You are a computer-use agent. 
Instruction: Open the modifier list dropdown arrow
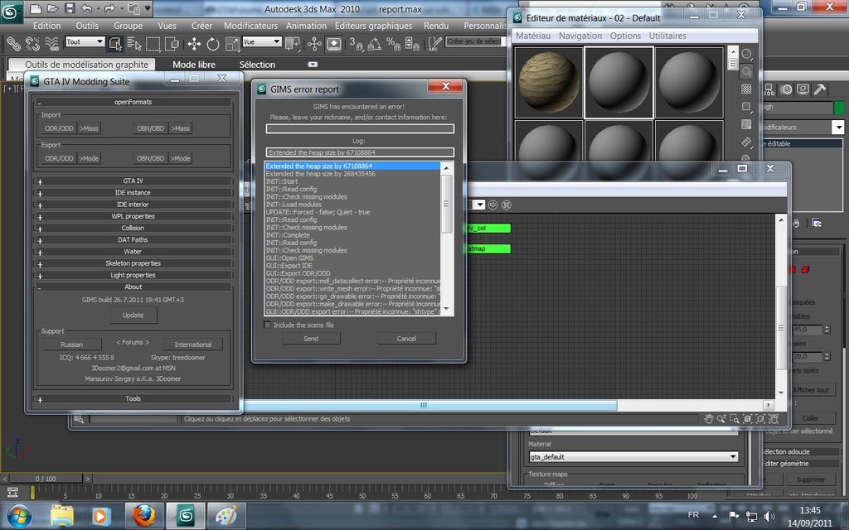(838, 127)
